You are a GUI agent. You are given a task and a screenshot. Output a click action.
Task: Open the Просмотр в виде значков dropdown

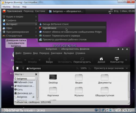click(111, 68)
